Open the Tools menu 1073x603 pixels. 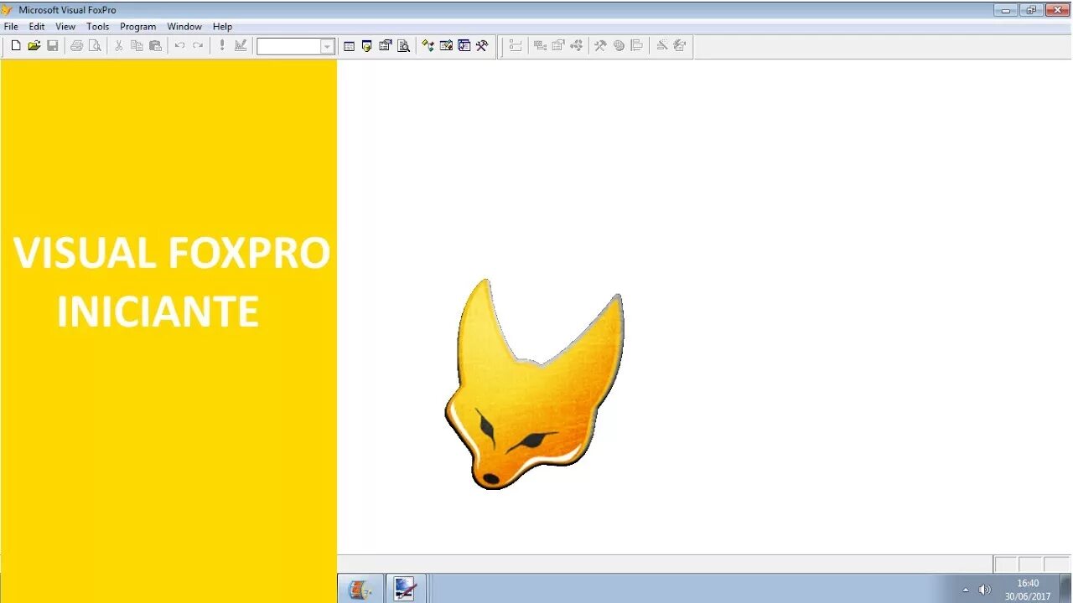click(x=98, y=27)
